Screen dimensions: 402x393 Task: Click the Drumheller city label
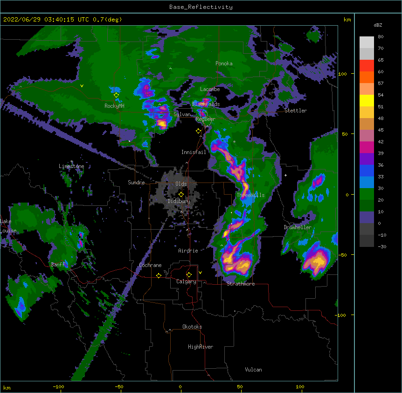[298, 227]
